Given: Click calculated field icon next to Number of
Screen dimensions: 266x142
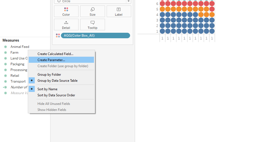Looking at the screenshot, I should 5,87.
